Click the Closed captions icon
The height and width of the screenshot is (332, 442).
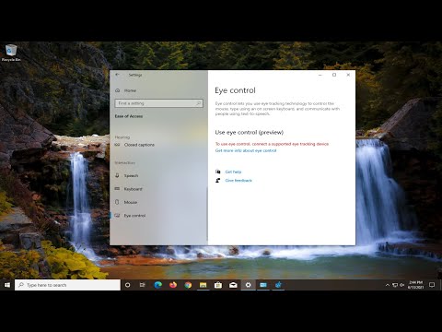[x=117, y=145]
